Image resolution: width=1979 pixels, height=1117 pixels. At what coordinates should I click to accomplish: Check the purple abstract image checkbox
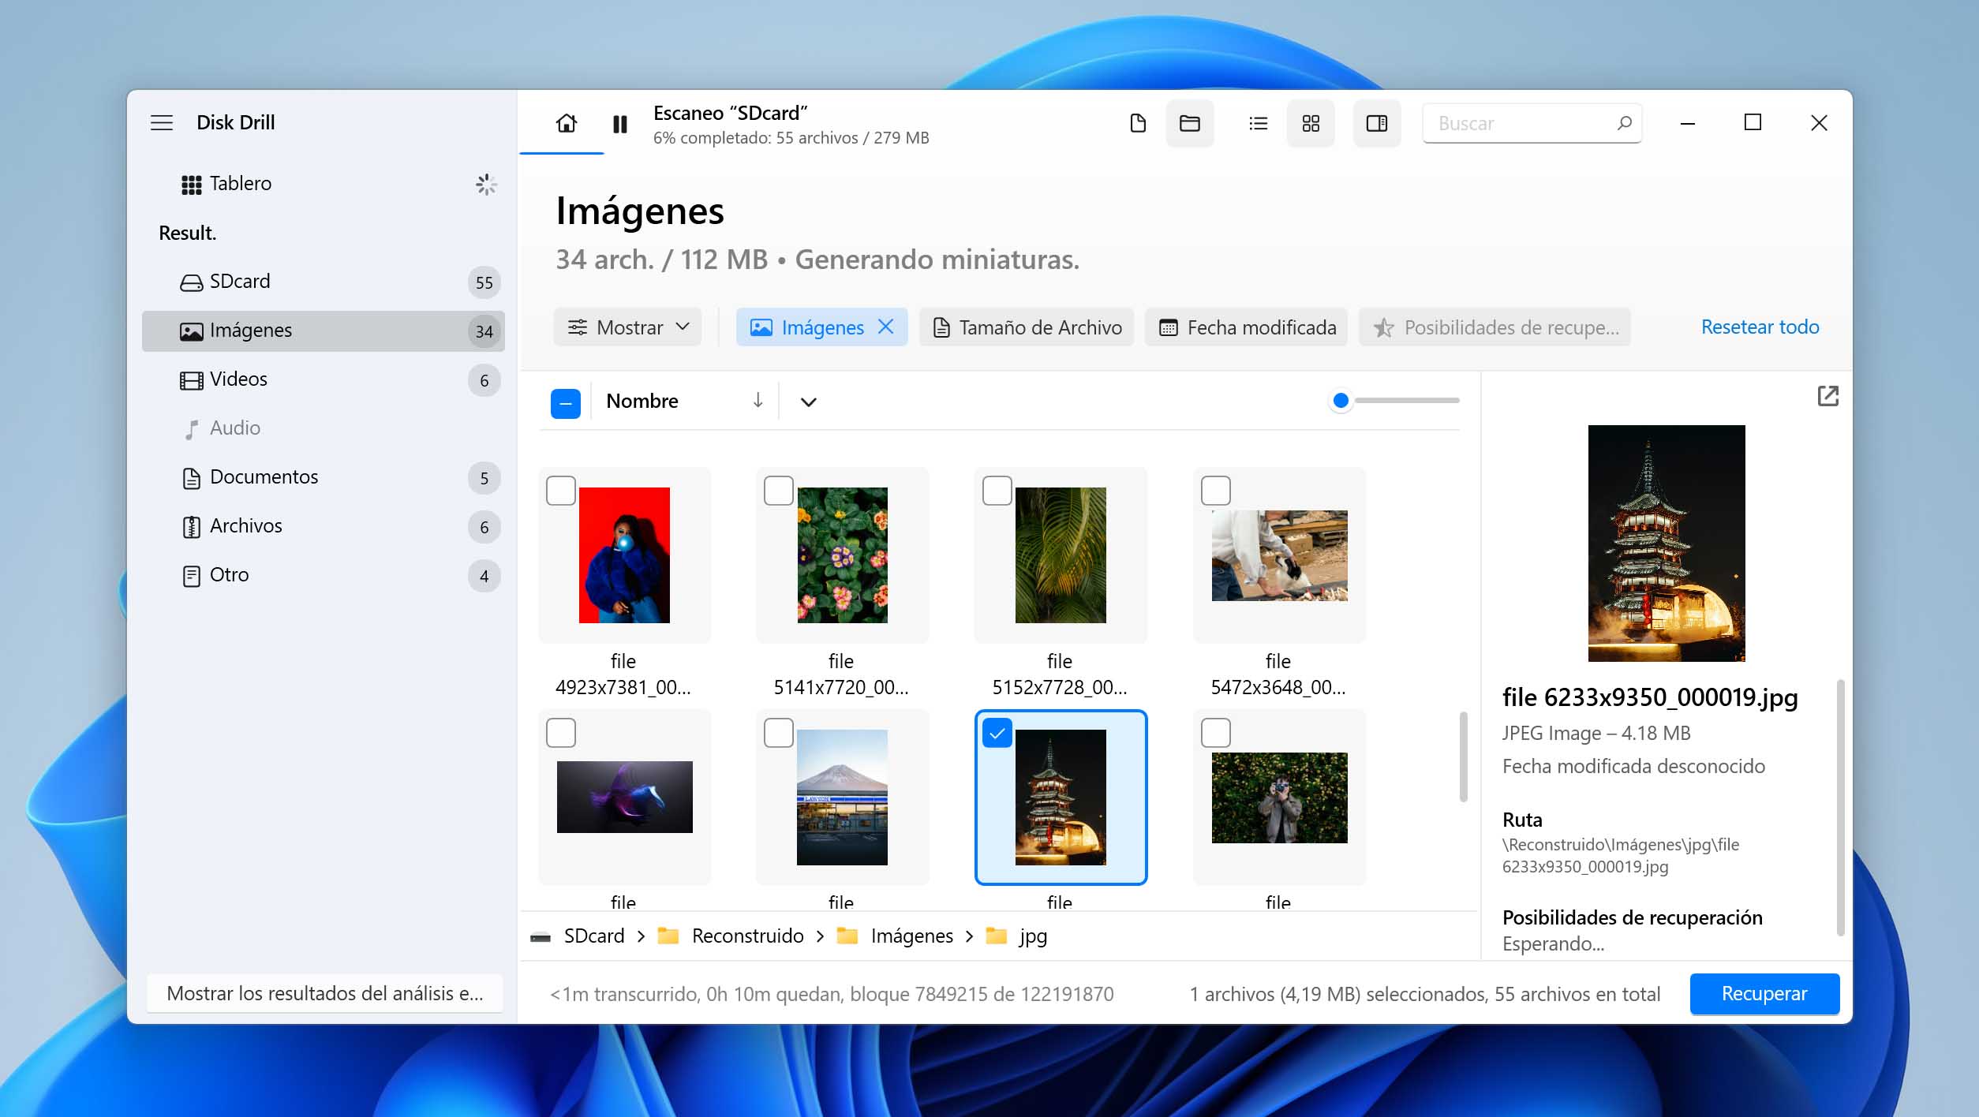pos(561,733)
